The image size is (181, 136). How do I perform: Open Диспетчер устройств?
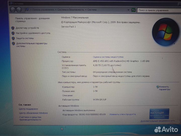pos(27,28)
